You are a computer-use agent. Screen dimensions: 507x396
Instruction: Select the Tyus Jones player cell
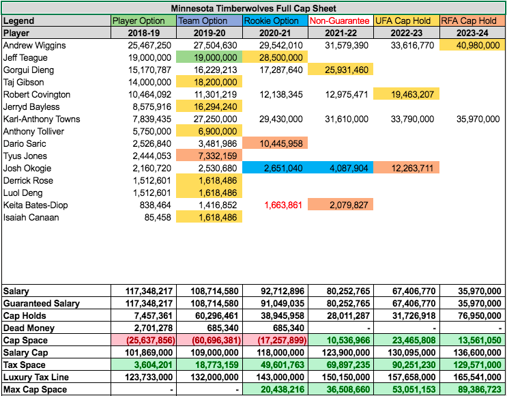tap(56, 156)
